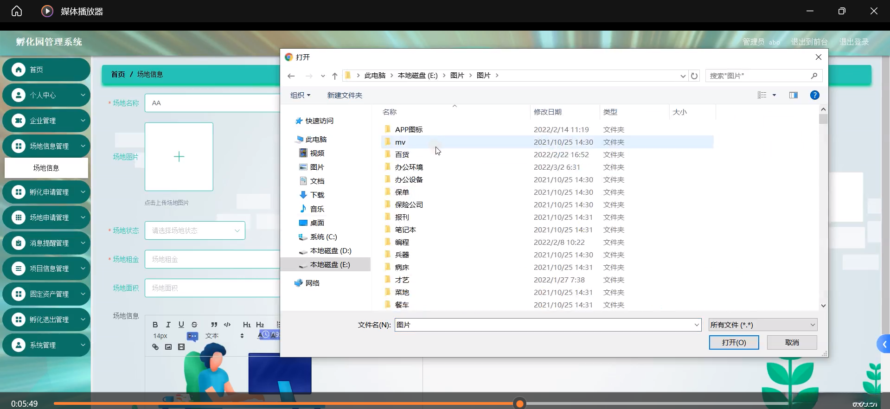890x409 pixels.
Task: Expand 企业管理 sidebar menu
Action: (x=46, y=121)
